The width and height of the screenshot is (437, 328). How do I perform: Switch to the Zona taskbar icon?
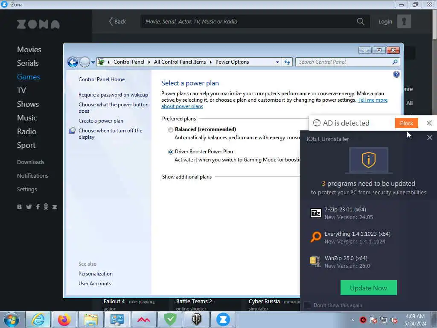tap(223, 319)
